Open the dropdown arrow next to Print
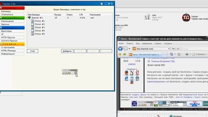Screen dimensions: 208x117 click(190, 54)
